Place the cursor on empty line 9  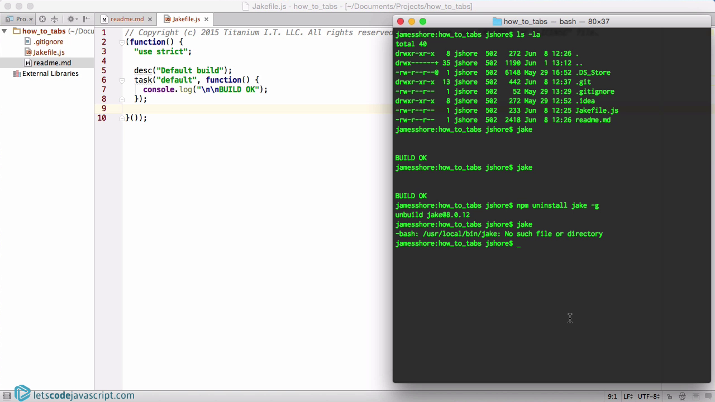coord(257,108)
